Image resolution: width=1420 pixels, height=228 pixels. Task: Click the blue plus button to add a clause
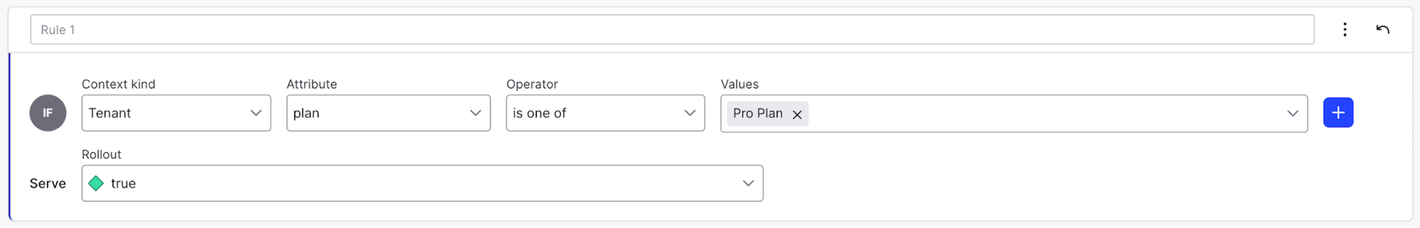(x=1338, y=113)
